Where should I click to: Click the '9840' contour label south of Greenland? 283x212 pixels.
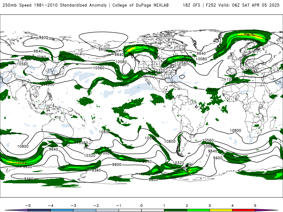[x=201, y=53]
